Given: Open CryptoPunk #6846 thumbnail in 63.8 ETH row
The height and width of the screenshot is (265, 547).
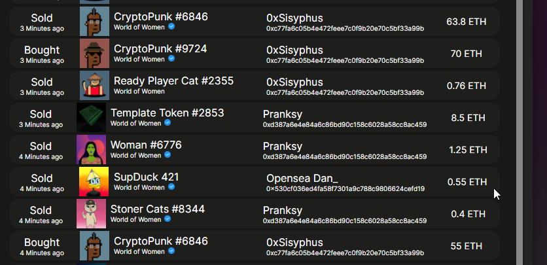Looking at the screenshot, I should [94, 22].
